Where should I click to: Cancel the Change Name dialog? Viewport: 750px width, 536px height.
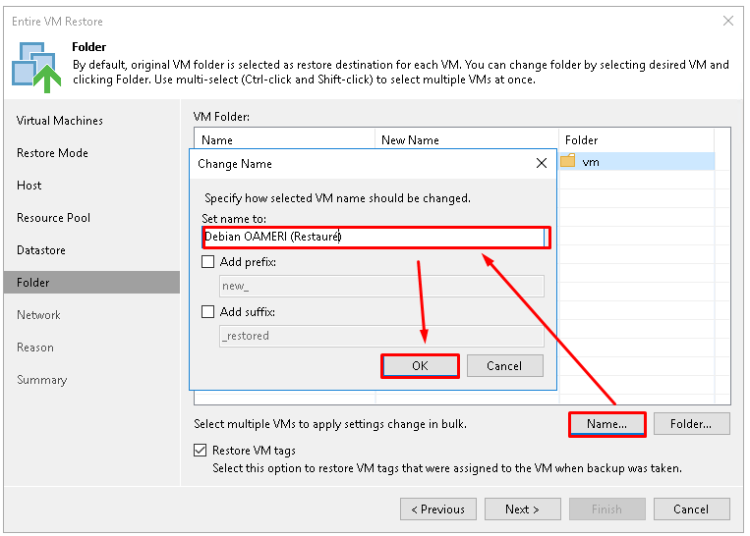pos(504,366)
